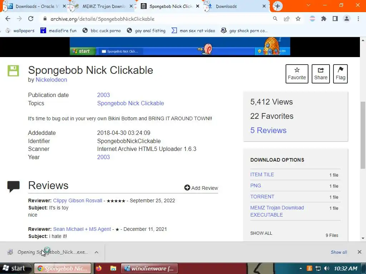Open the Chrome profile avatar
Viewport: 366px width, 274px height.
[347, 19]
